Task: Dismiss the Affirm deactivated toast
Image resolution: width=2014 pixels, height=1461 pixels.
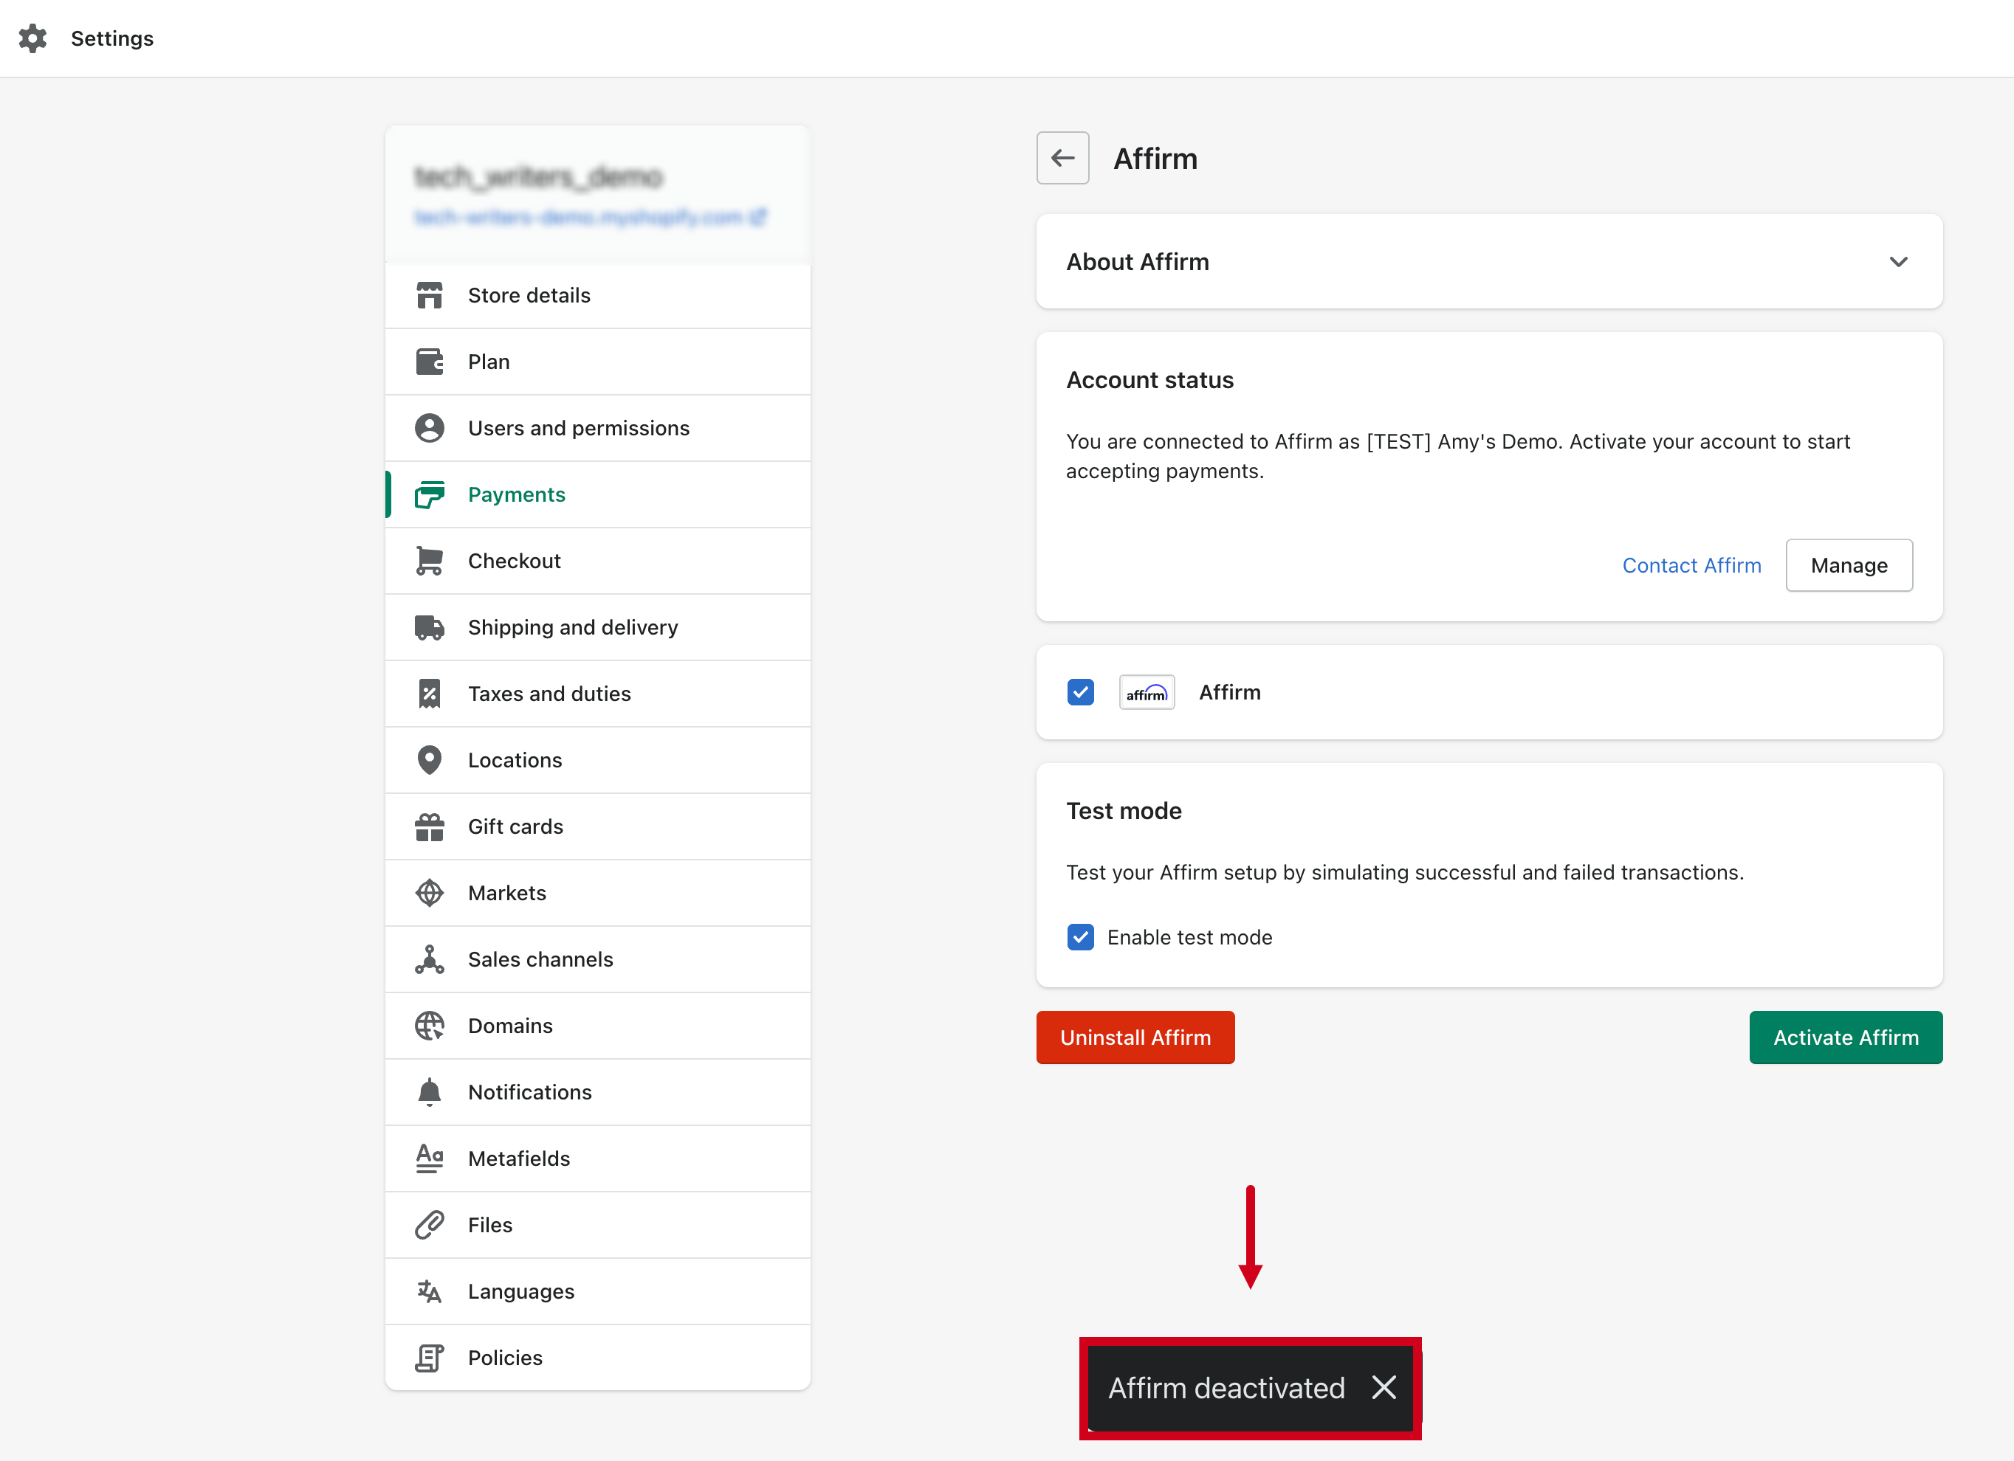Action: [1384, 1387]
